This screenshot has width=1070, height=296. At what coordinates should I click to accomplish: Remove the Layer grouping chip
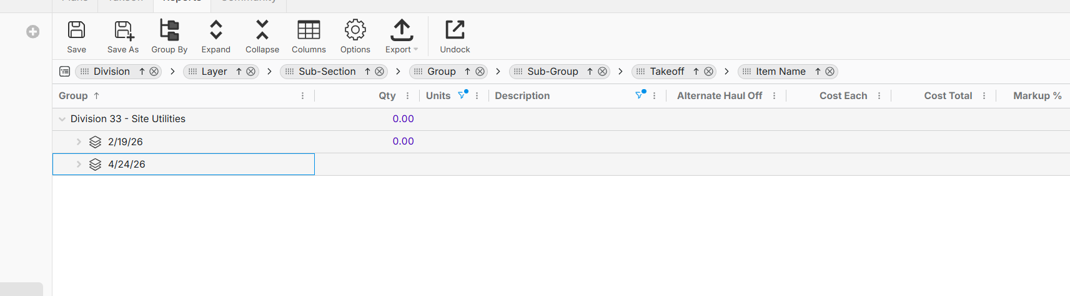[x=250, y=72]
